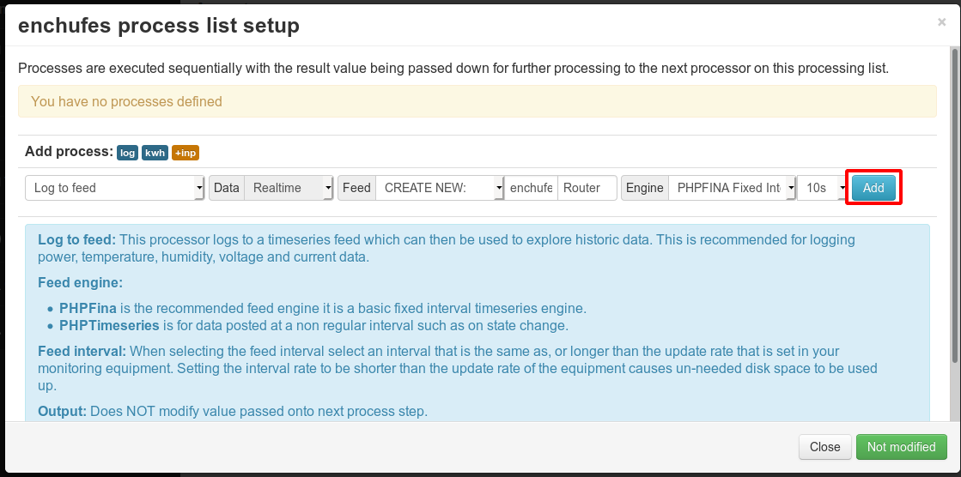Viewport: 961px width, 477px height.
Task: Open the 10s feed interval dropdown
Action: (x=823, y=188)
